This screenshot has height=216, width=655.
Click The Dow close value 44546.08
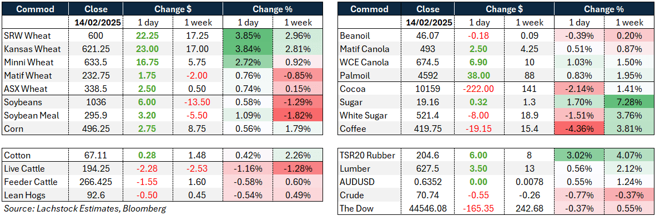coord(428,209)
